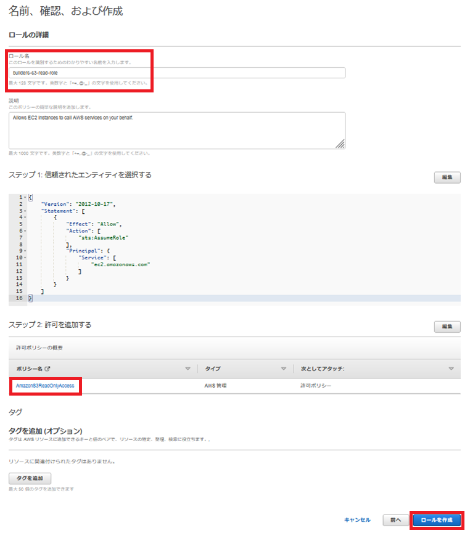Click the ロールを作成 button
Image resolution: width=470 pixels, height=533 pixels.
coord(437,520)
